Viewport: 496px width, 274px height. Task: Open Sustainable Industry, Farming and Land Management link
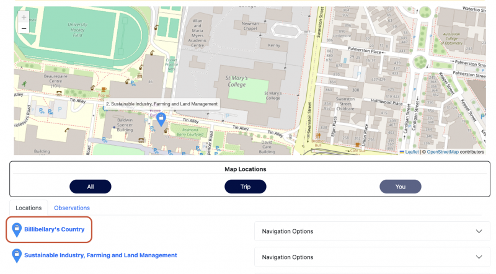tap(100, 255)
